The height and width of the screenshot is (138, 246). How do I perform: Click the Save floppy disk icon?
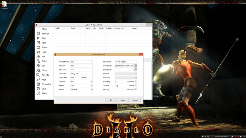click(x=38, y=89)
